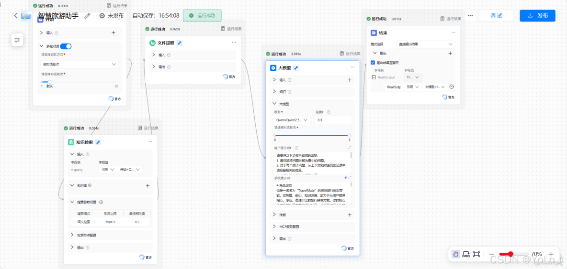Collapse the finalOutput tree row
Screen dimensions: 567x269
[374, 77]
